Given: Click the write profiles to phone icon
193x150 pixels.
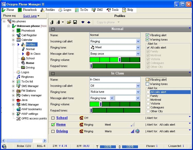Looking at the screenshot, I should pos(58,22).
